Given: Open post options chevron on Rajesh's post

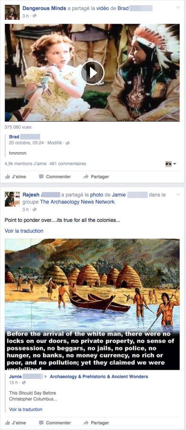Looking at the screenshot, I should (178, 195).
